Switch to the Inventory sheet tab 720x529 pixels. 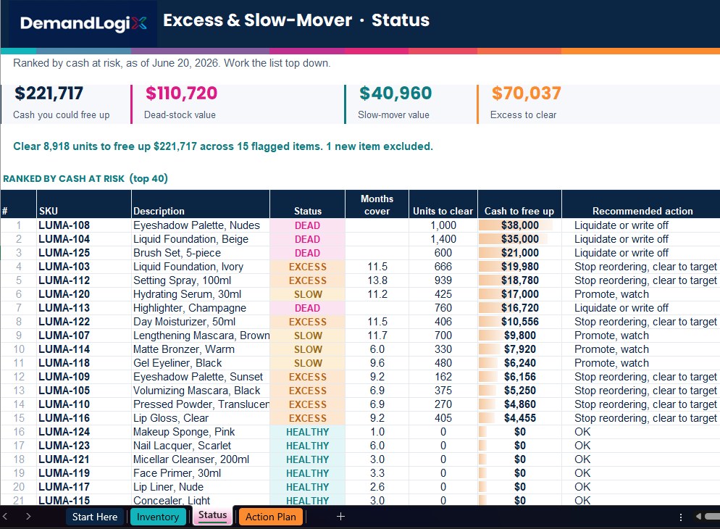(x=158, y=517)
